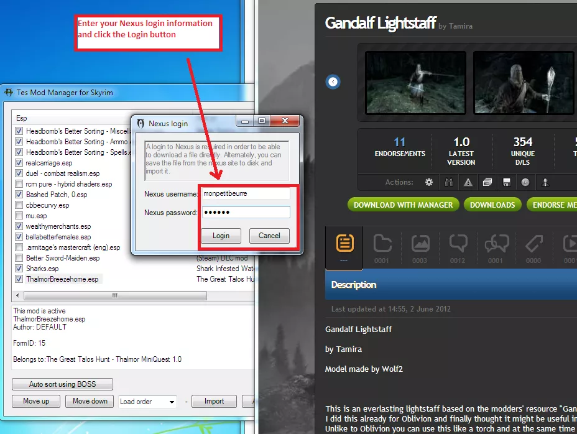Open the Load order dropdown
This screenshot has height=434, width=577.
[x=147, y=402]
